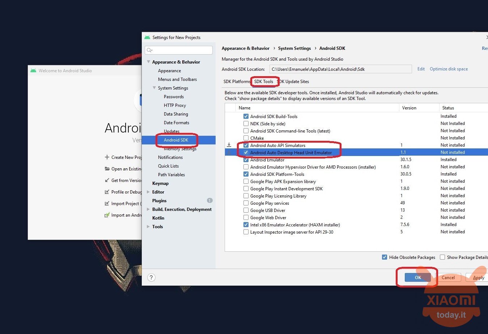Screen dimensions: 488x334
Task: Collapse the System Settings tree node
Action: pos(154,88)
